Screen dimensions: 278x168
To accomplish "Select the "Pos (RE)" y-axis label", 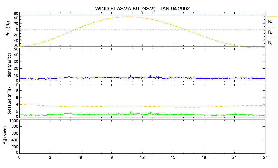I will point(8,29).
